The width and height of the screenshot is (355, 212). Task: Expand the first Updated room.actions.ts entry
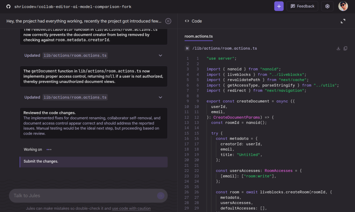point(160,56)
